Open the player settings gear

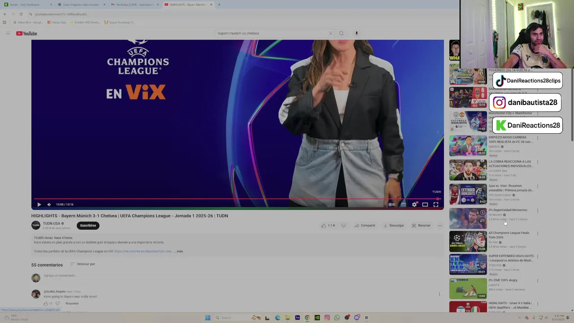414,205
